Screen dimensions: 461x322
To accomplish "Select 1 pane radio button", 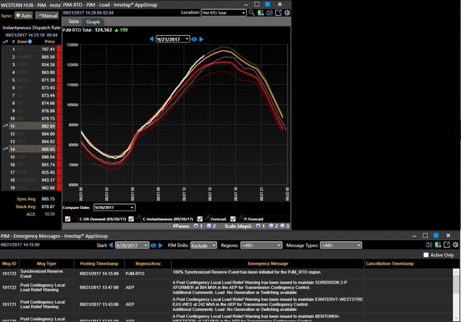I will point(196,226).
